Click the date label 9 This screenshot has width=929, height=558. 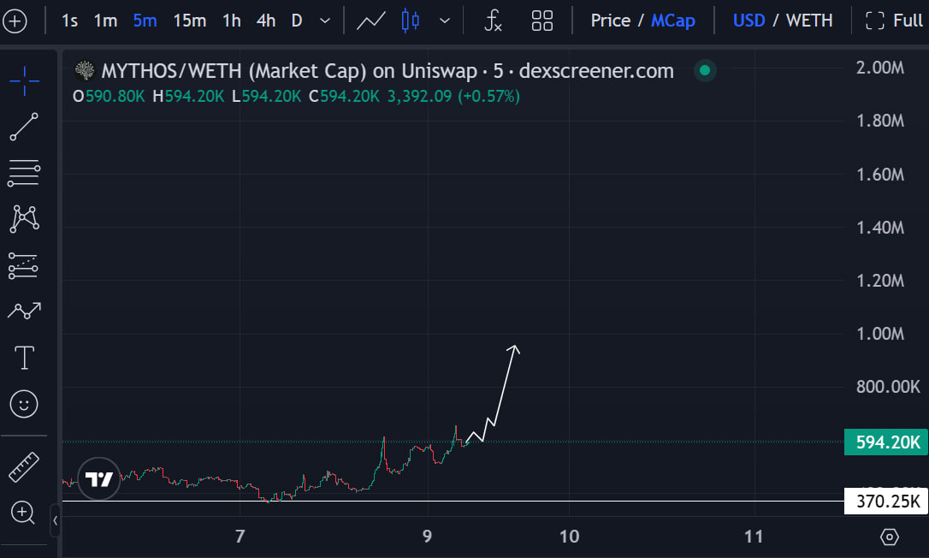pyautogui.click(x=427, y=537)
